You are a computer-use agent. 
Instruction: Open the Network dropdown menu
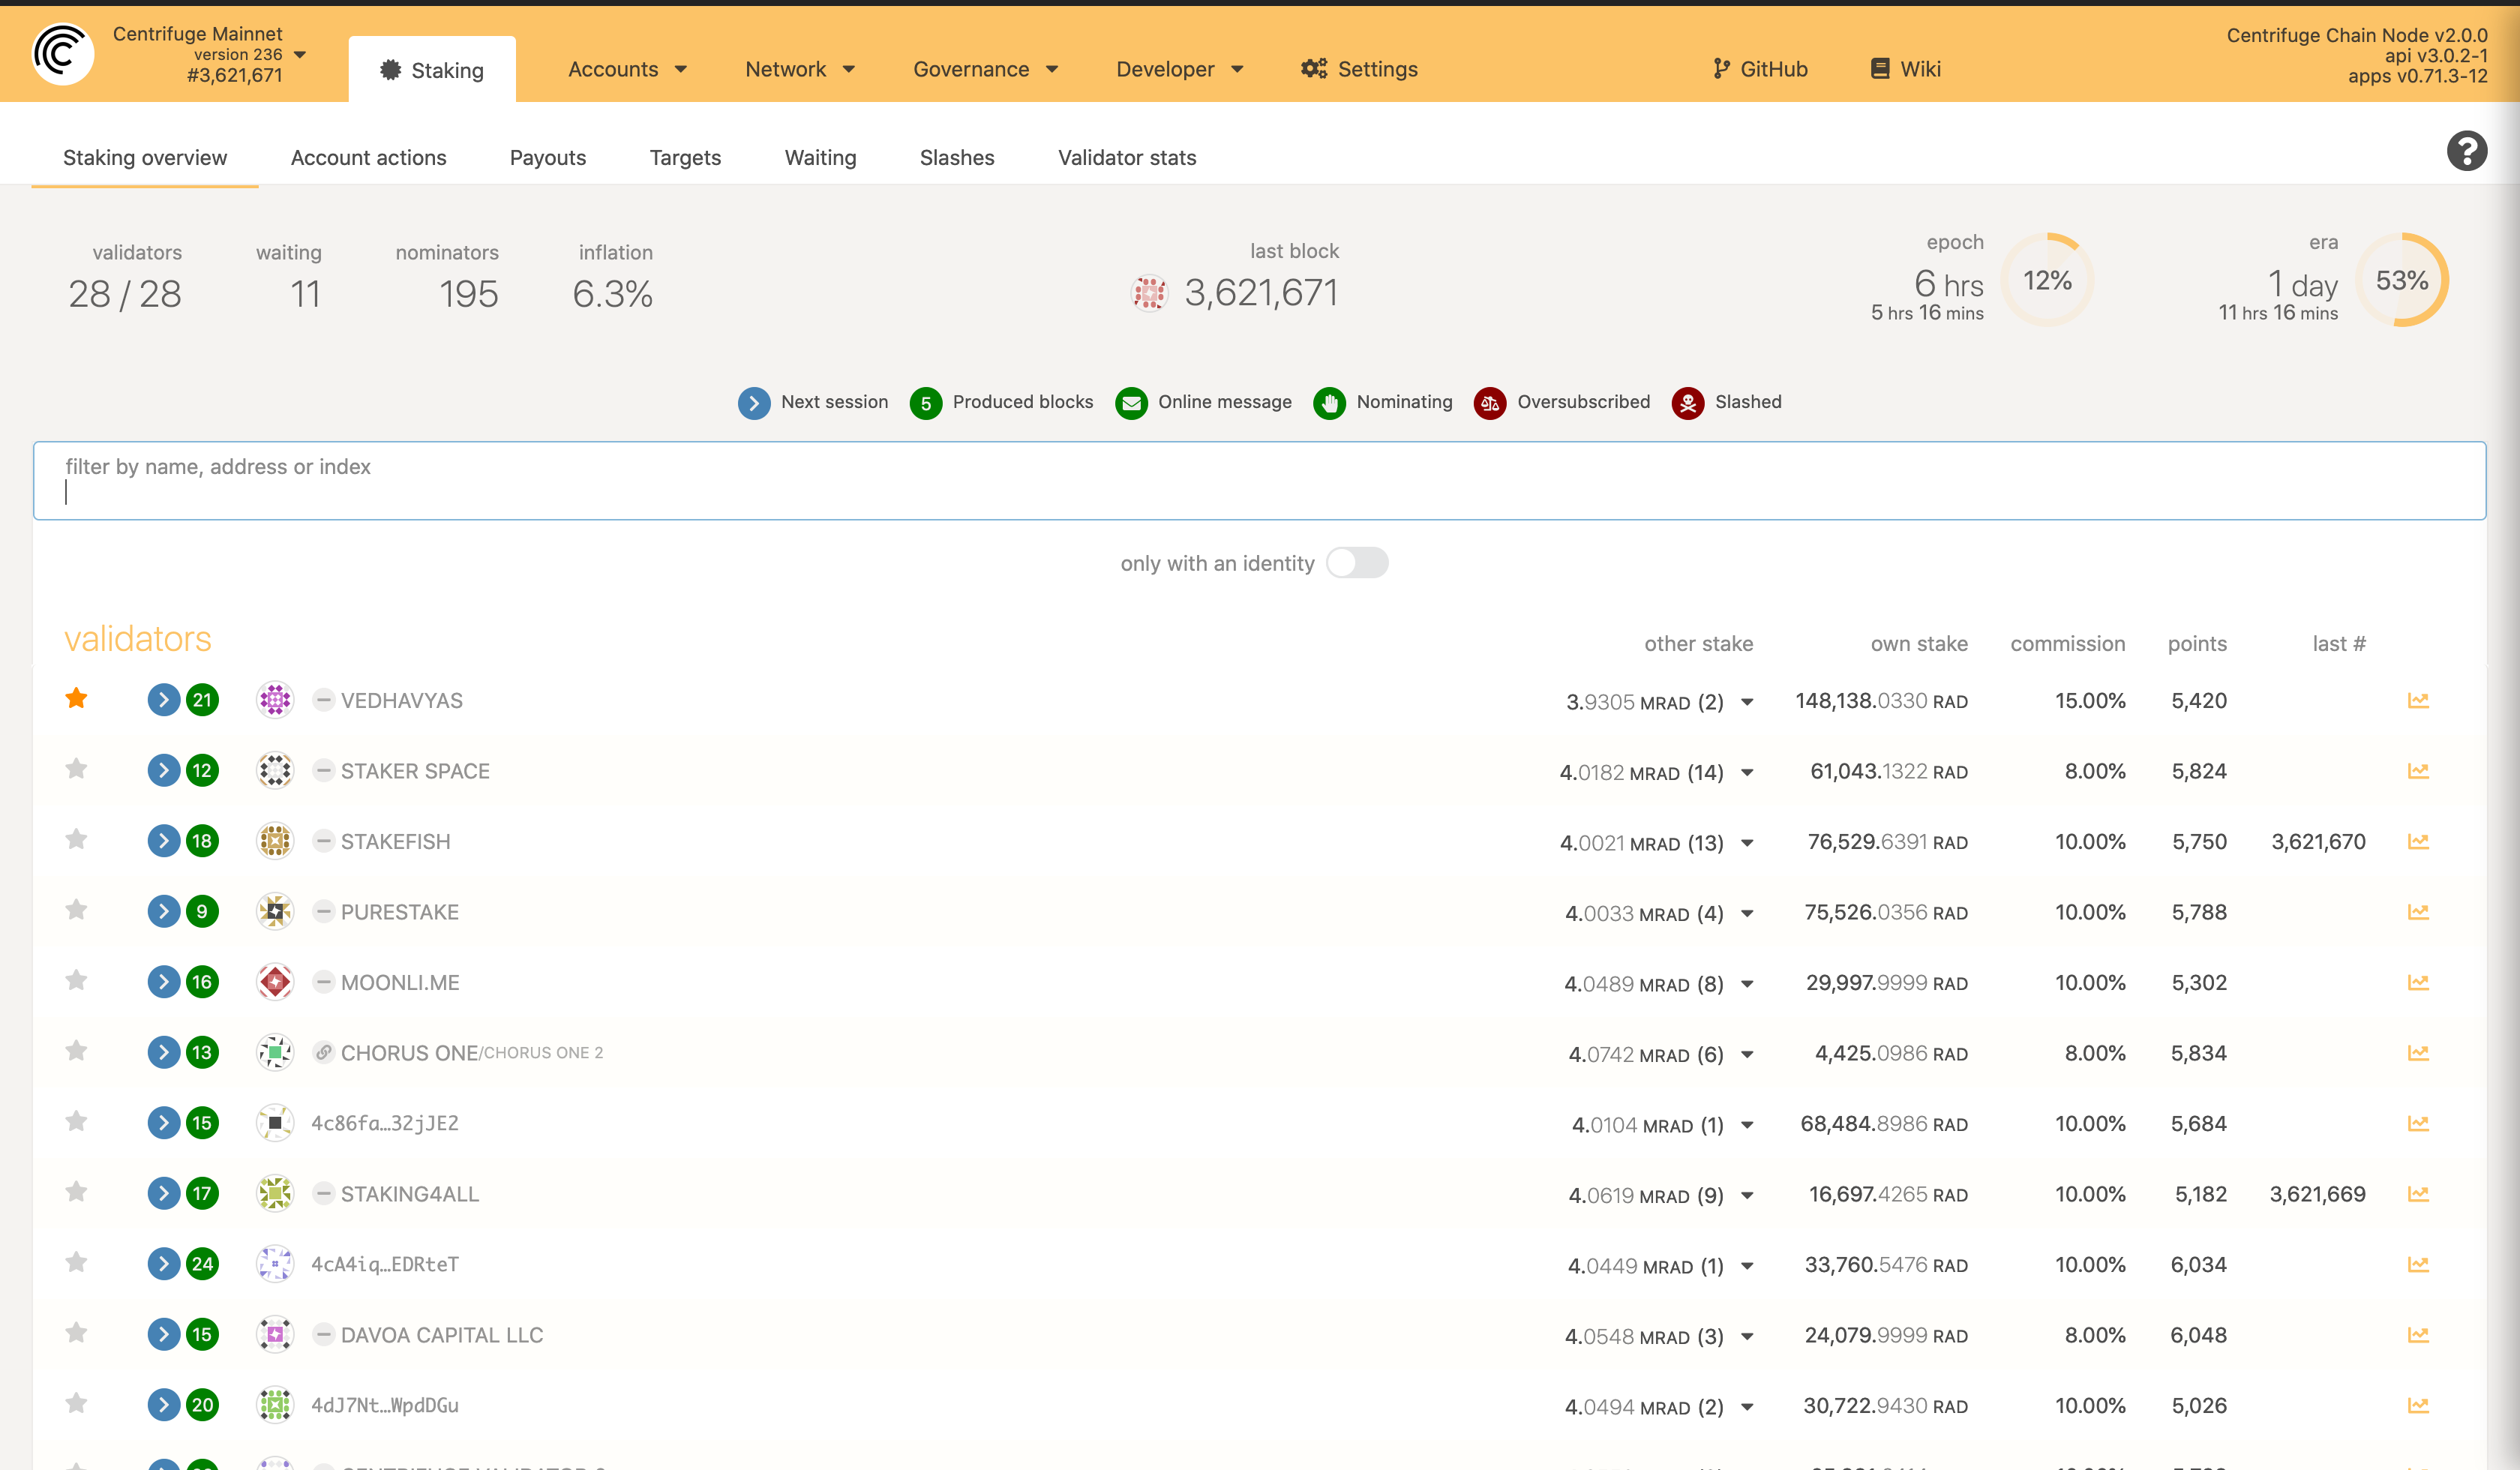pyautogui.click(x=800, y=69)
